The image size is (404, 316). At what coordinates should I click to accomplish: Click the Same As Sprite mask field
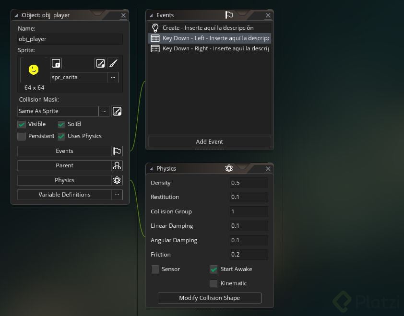click(58, 111)
